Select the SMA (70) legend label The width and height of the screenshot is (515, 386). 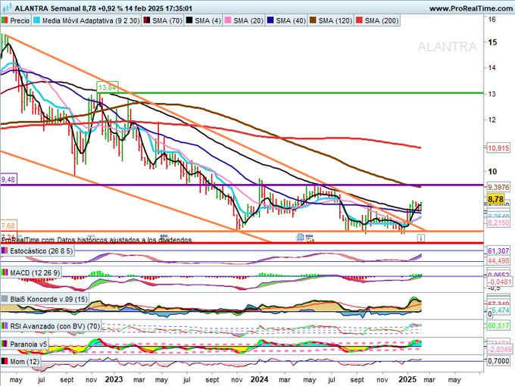click(x=167, y=20)
